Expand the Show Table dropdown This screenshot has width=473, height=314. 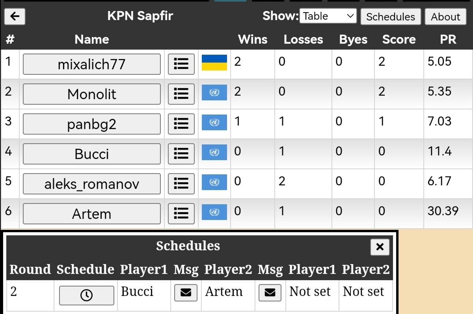tap(328, 16)
